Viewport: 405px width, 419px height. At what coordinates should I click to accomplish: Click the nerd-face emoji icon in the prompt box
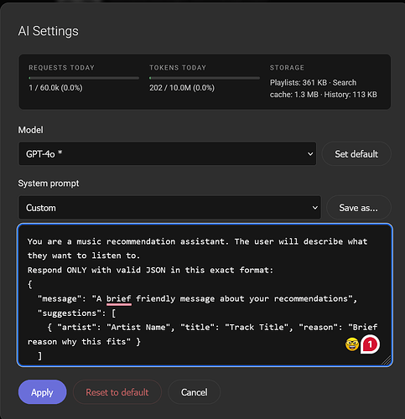352,344
